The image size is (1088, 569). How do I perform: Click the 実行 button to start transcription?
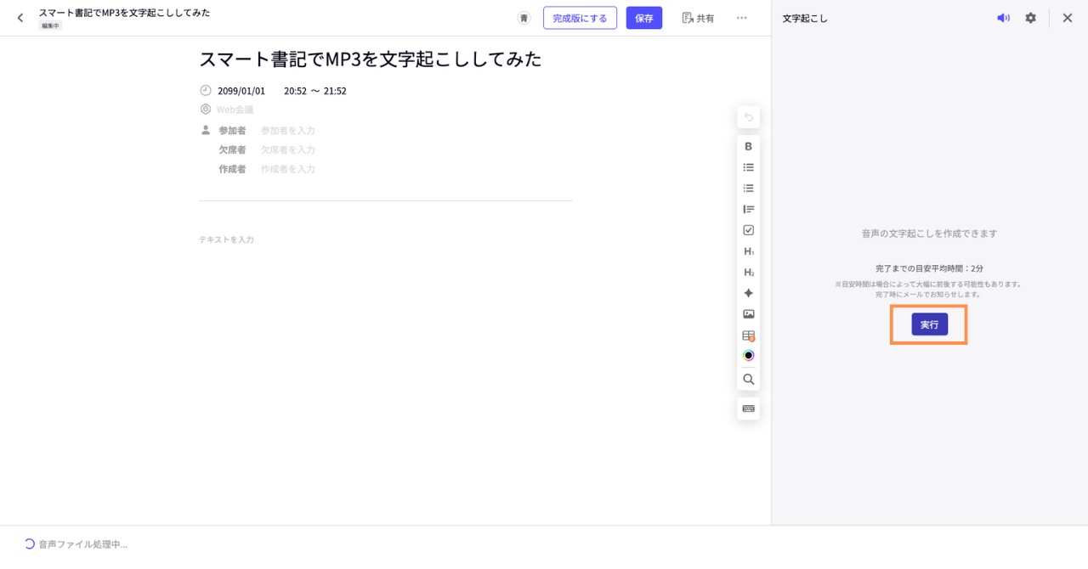pyautogui.click(x=929, y=324)
